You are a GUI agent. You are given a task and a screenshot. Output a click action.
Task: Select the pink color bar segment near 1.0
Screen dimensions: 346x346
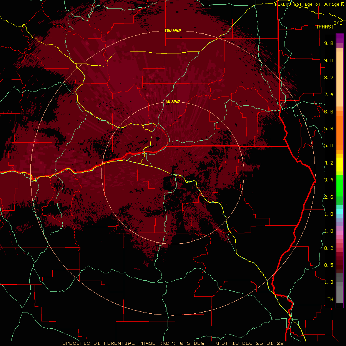click(339, 233)
